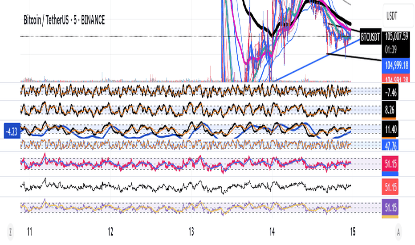Click date label 12 on time axis
The height and width of the screenshot is (245, 415).
click(110, 232)
